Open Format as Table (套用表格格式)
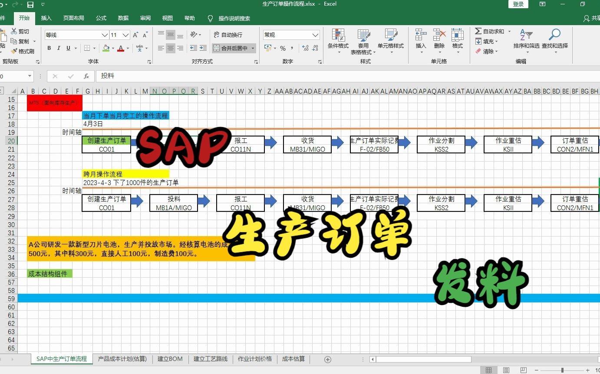The image size is (600, 374). 363,41
